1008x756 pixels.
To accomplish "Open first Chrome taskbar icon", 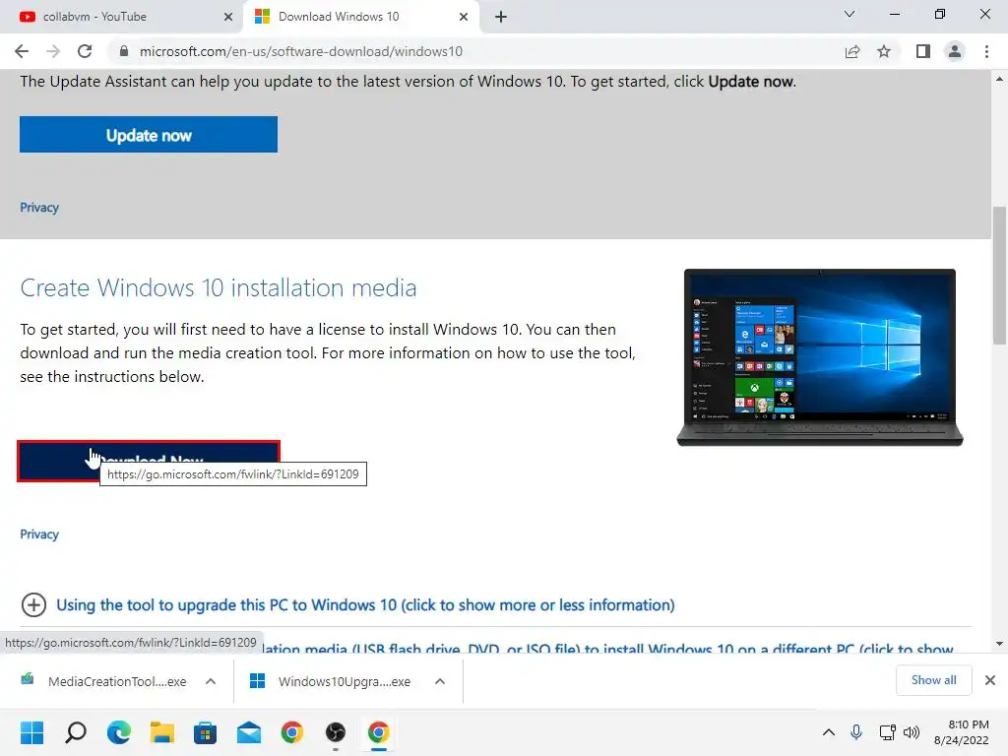I will [291, 732].
